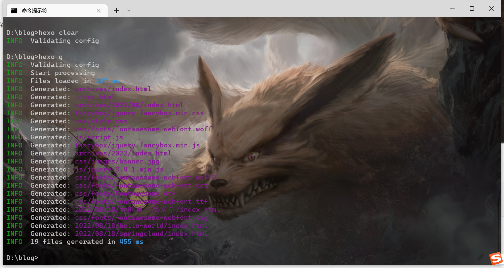Image resolution: width=504 pixels, height=268 pixels.
Task: Click the 2022/08/18/hello-world/index.html path
Action: point(141,225)
